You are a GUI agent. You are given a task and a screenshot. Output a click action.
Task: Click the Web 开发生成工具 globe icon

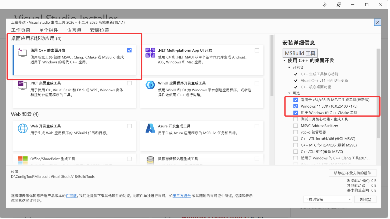click(23, 129)
